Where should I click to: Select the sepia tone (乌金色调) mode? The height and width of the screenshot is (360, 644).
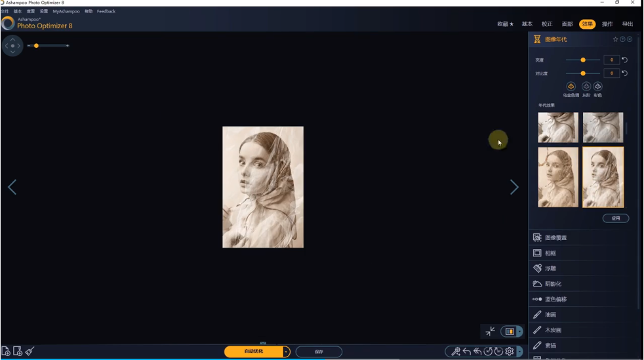[571, 87]
